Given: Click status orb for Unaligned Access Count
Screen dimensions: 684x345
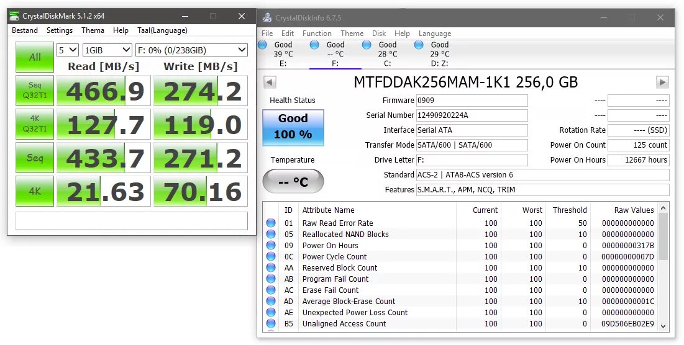Looking at the screenshot, I should tap(271, 324).
